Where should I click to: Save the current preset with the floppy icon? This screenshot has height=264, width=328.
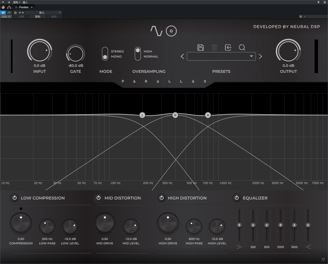pos(201,48)
